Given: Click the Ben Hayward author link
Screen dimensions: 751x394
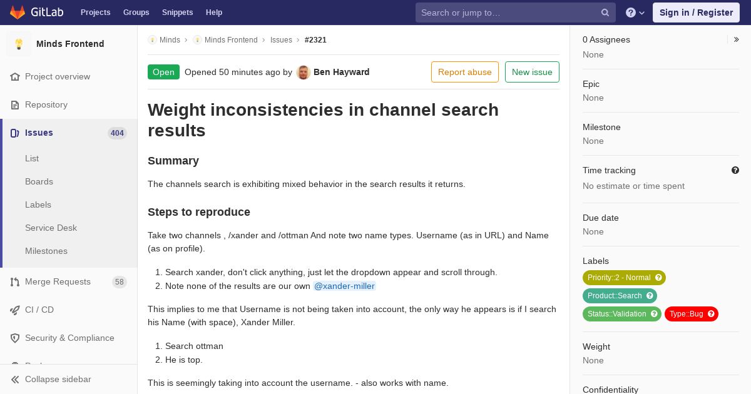Looking at the screenshot, I should [x=341, y=72].
